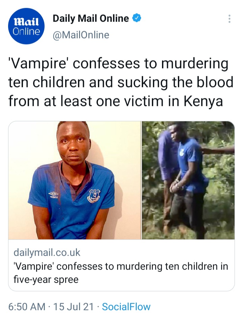Image resolution: width=243 pixels, height=317 pixels.
Task: Open the 'five-year spree' article card title
Action: click(x=121, y=273)
